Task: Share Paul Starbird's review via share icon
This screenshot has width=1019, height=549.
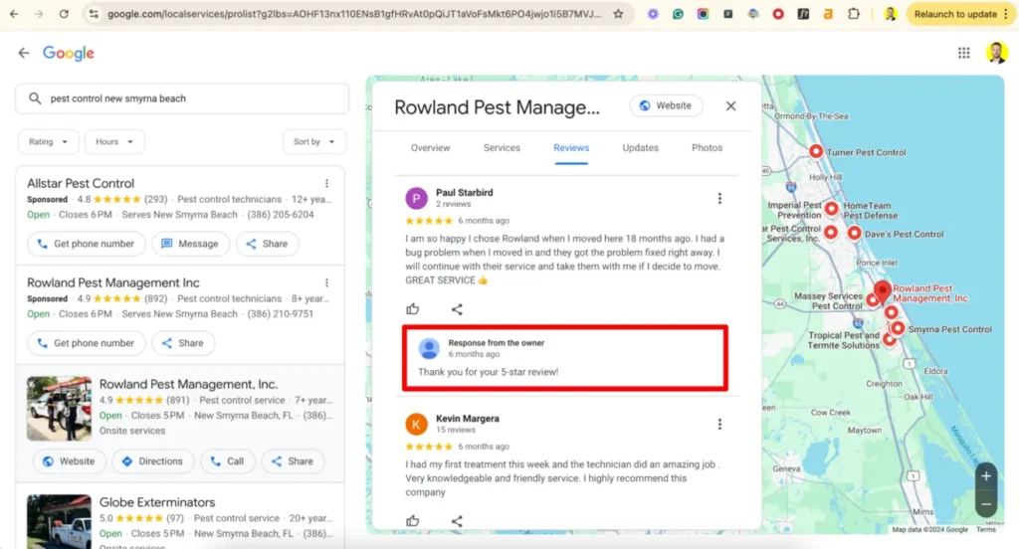Action: [x=457, y=309]
